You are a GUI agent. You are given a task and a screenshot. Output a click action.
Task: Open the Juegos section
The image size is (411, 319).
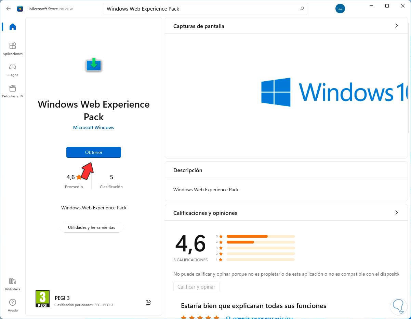tap(13, 70)
